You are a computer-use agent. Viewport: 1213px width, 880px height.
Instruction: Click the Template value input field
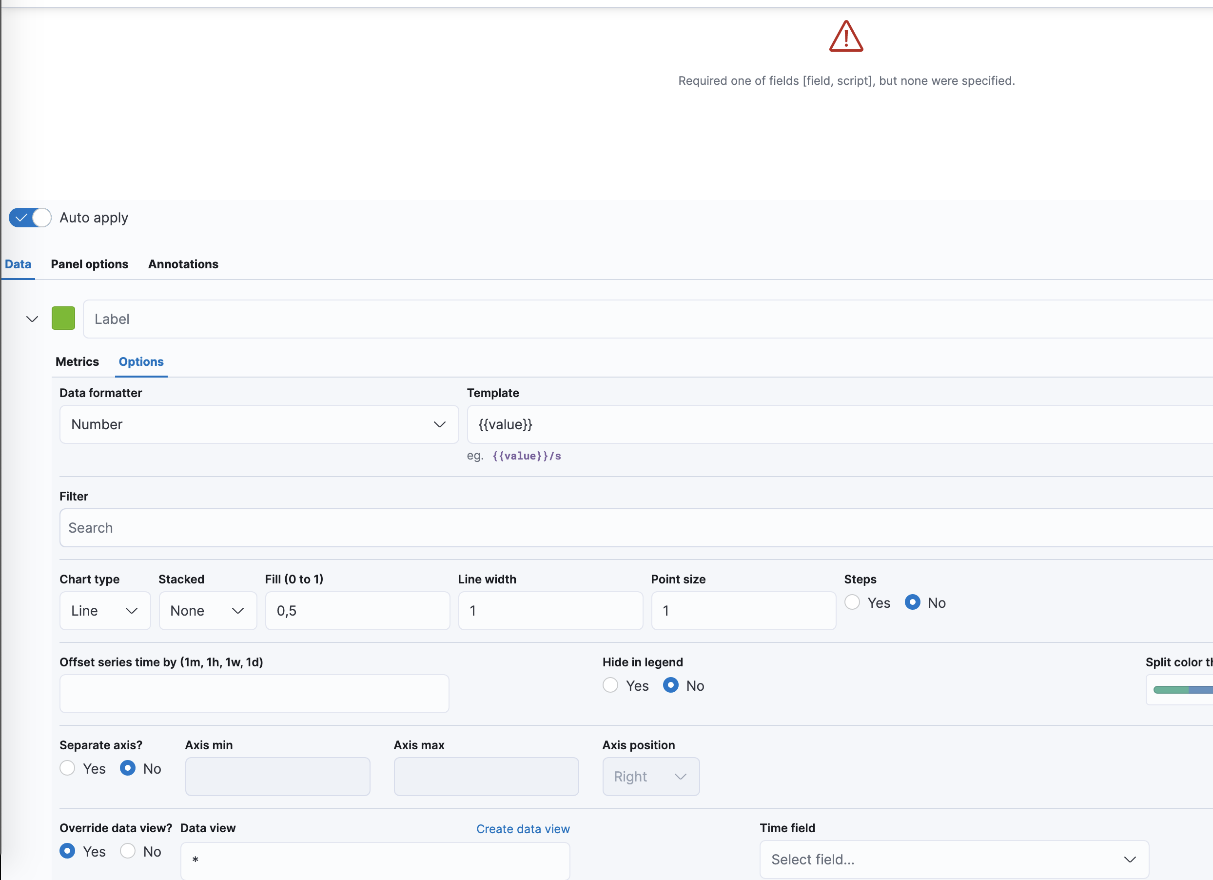coord(839,424)
